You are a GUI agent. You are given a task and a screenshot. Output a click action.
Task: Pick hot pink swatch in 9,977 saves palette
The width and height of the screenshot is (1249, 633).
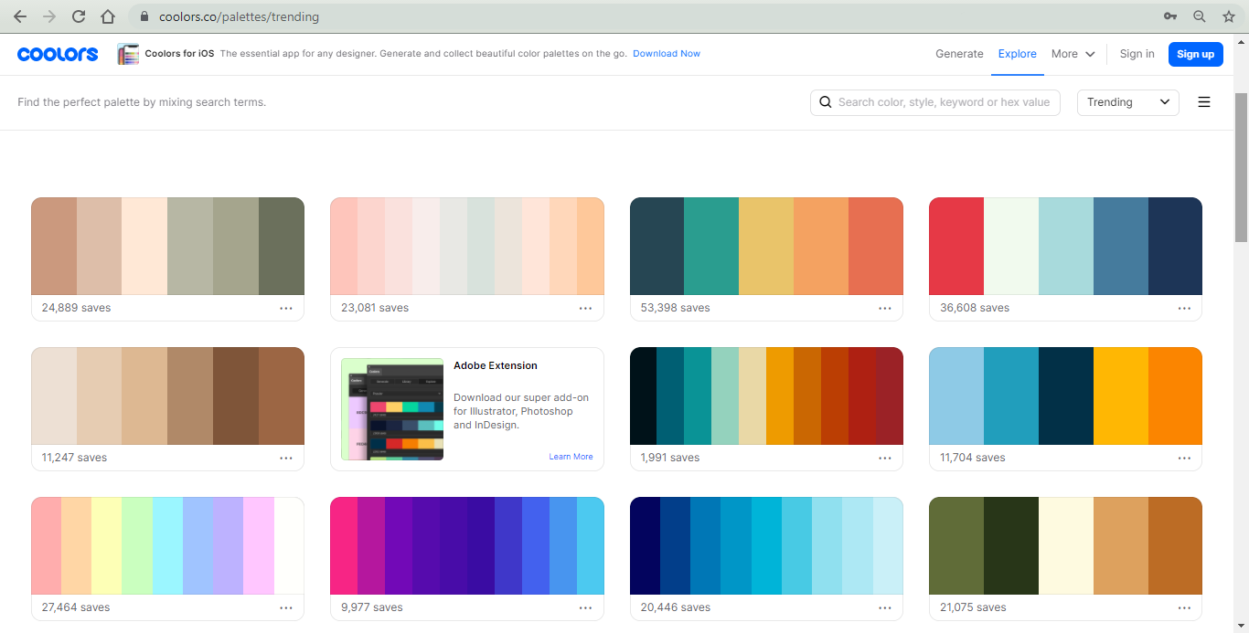pos(344,545)
